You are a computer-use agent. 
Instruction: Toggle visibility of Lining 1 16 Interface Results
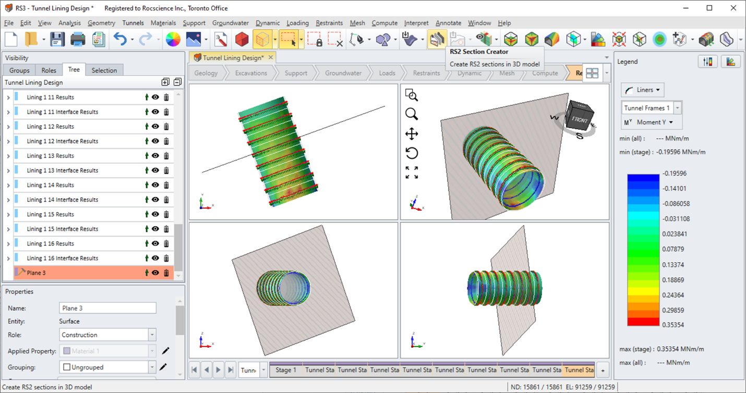tap(155, 258)
